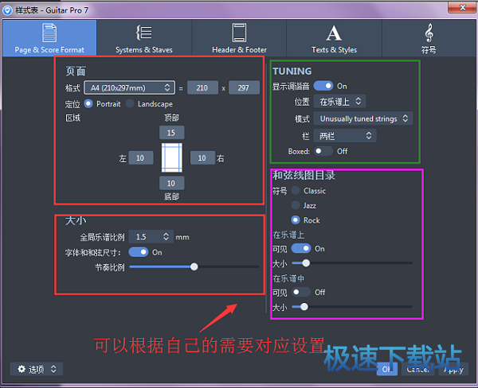The image size is (478, 388).
Task: Click the Apply button
Action: click(453, 369)
